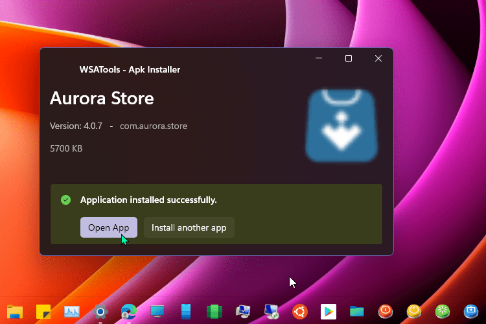The height and width of the screenshot is (324, 486).
Task: Click the WSATools - Apk Installer title
Action: pyautogui.click(x=130, y=69)
